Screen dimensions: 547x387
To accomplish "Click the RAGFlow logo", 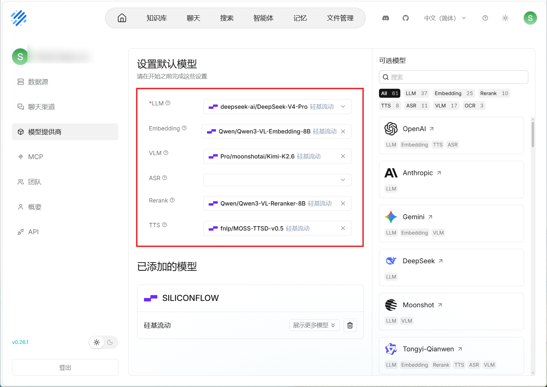I will [19, 18].
